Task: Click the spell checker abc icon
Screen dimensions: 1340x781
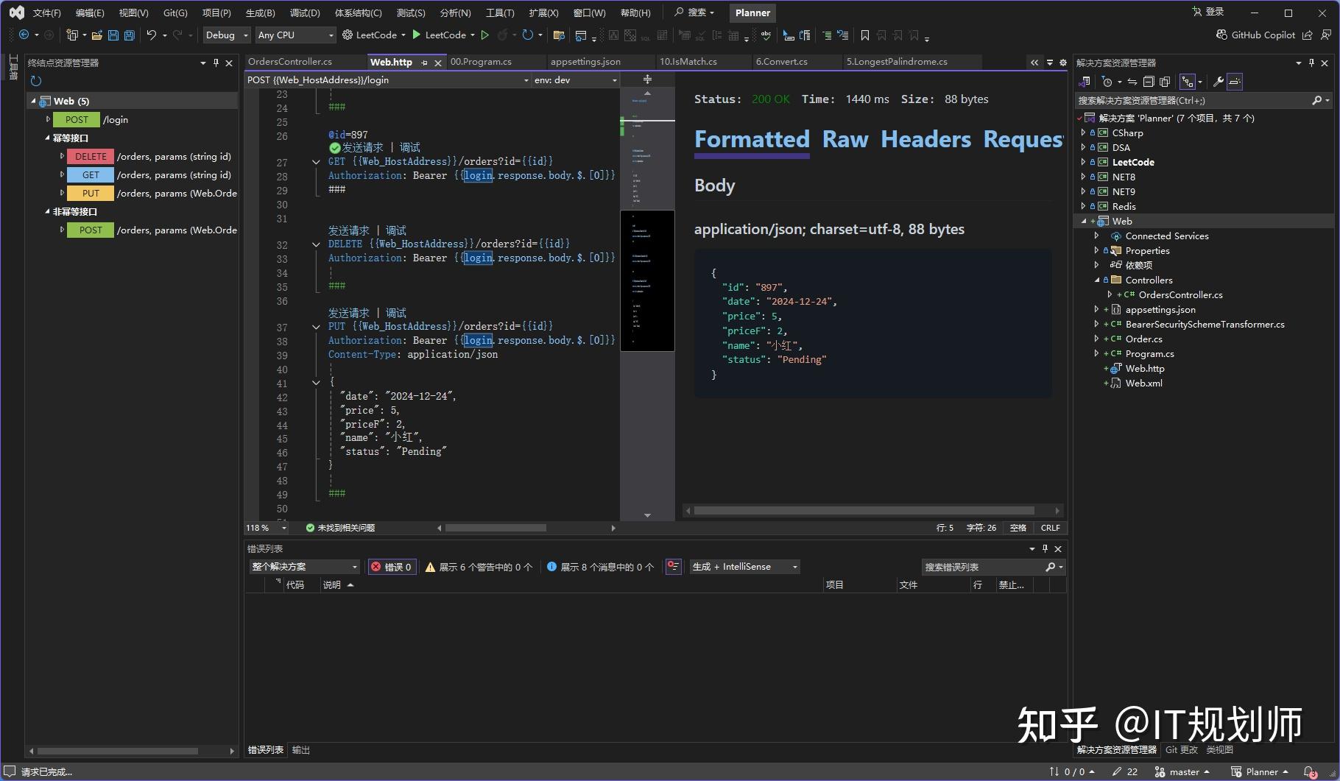Action: [x=766, y=35]
